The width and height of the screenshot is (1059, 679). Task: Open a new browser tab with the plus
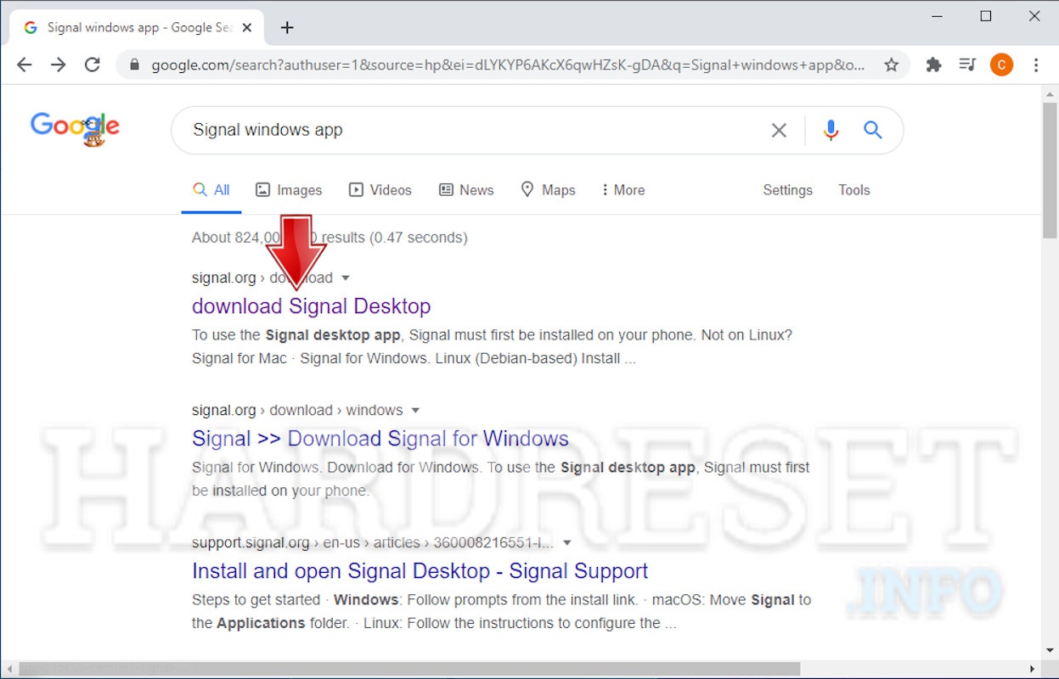pos(286,26)
